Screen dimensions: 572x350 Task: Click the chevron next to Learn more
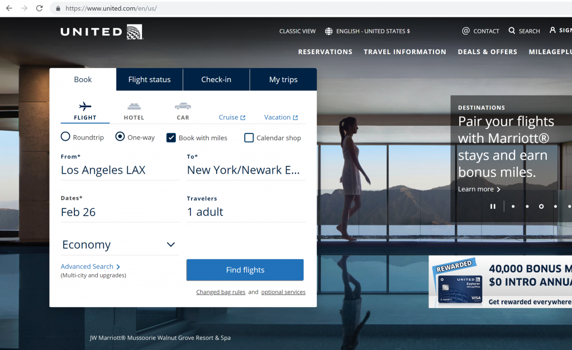(x=498, y=190)
